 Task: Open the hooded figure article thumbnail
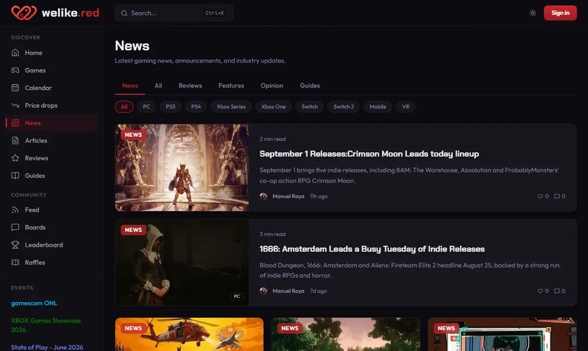(182, 262)
